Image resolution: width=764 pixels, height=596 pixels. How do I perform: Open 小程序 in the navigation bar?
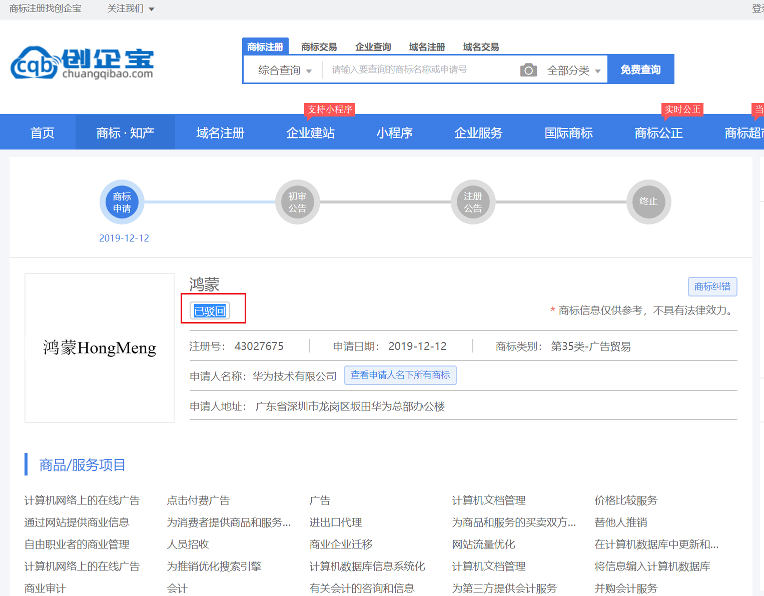[x=395, y=132]
